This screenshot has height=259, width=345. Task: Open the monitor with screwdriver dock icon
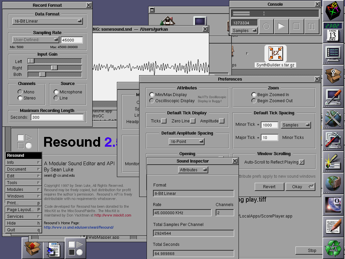(333, 97)
